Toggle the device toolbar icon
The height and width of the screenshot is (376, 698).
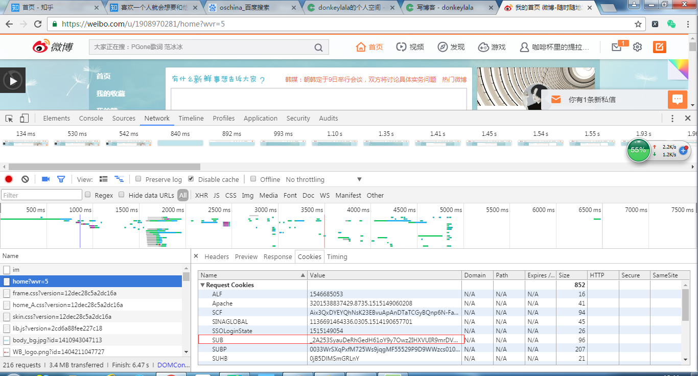pyautogui.click(x=24, y=118)
